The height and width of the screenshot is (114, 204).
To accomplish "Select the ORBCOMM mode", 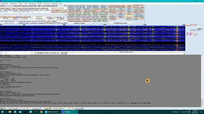I will tap(139, 16).
